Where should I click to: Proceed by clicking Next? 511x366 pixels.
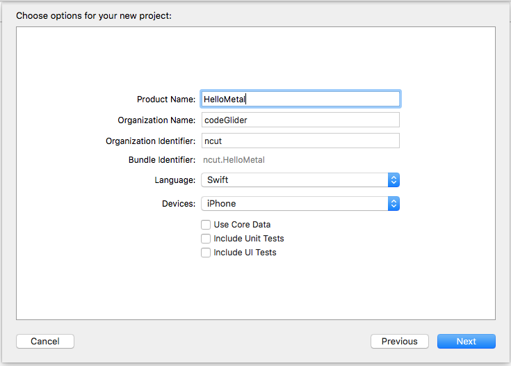point(466,342)
